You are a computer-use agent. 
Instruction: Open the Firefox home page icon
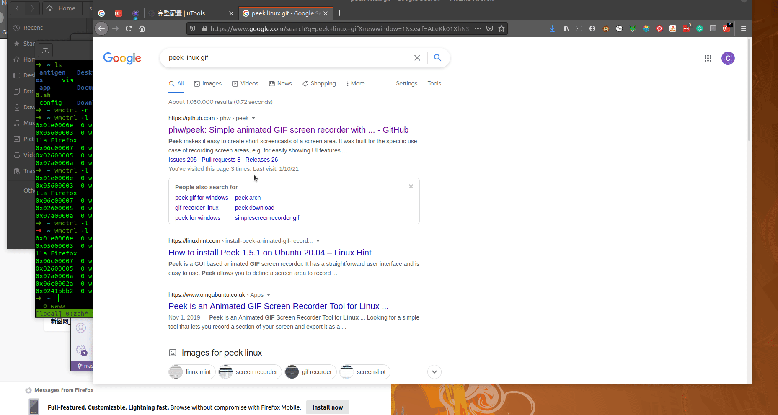pyautogui.click(x=142, y=28)
